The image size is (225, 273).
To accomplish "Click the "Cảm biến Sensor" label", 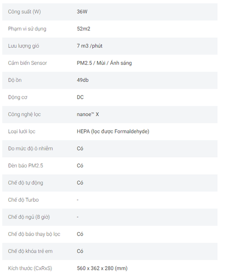I will 27,63.
